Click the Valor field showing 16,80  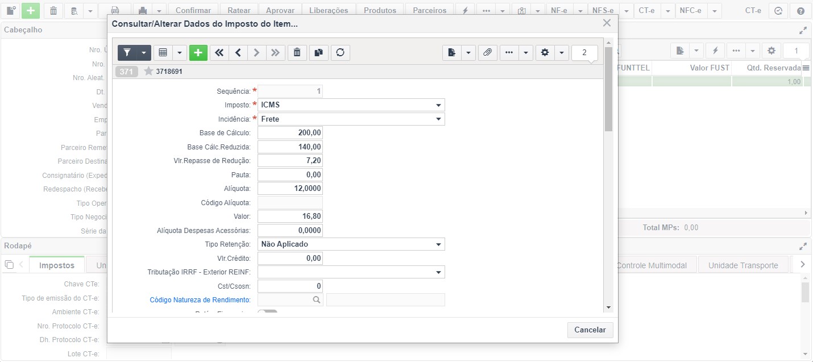click(x=290, y=217)
